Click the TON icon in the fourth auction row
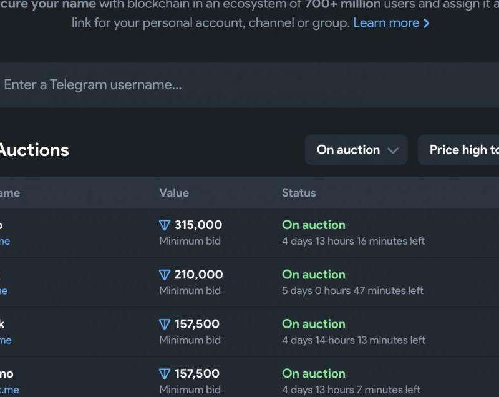This screenshot has width=499, height=397. pyautogui.click(x=165, y=374)
